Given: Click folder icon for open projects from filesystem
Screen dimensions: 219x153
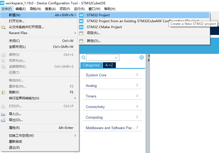Looking at the screenshot, I should [3, 27].
